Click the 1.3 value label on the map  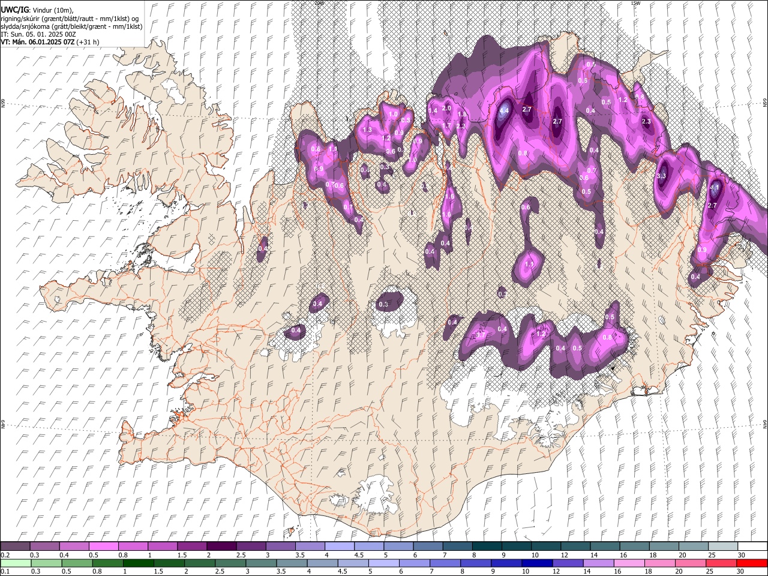pyautogui.click(x=368, y=130)
